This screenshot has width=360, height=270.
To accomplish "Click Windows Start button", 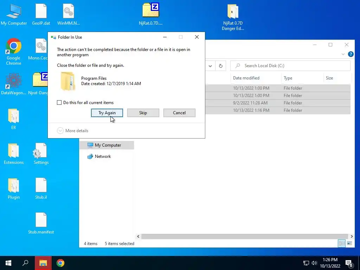I will pos(8,263).
